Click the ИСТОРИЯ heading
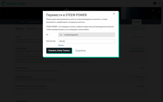The width and height of the screenshot is (163, 102). [21, 101]
